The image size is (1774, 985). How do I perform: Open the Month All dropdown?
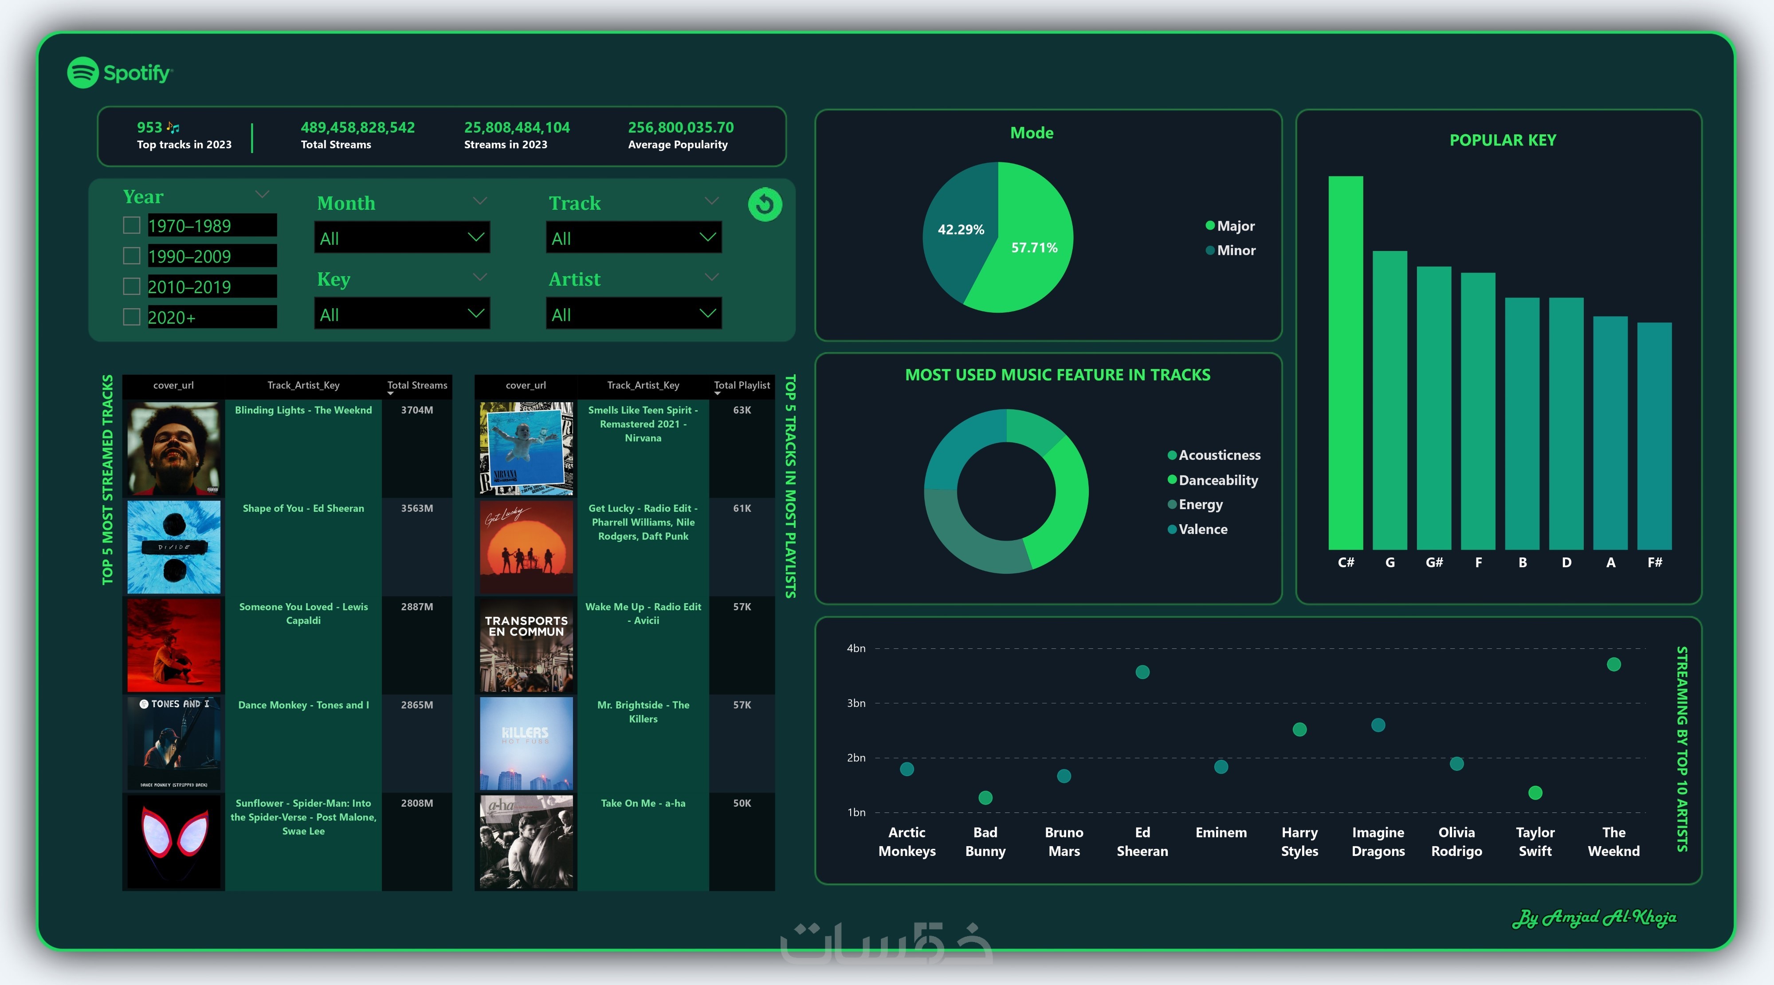(402, 238)
